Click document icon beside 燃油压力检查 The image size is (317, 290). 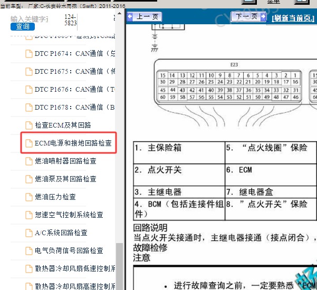coord(29,197)
